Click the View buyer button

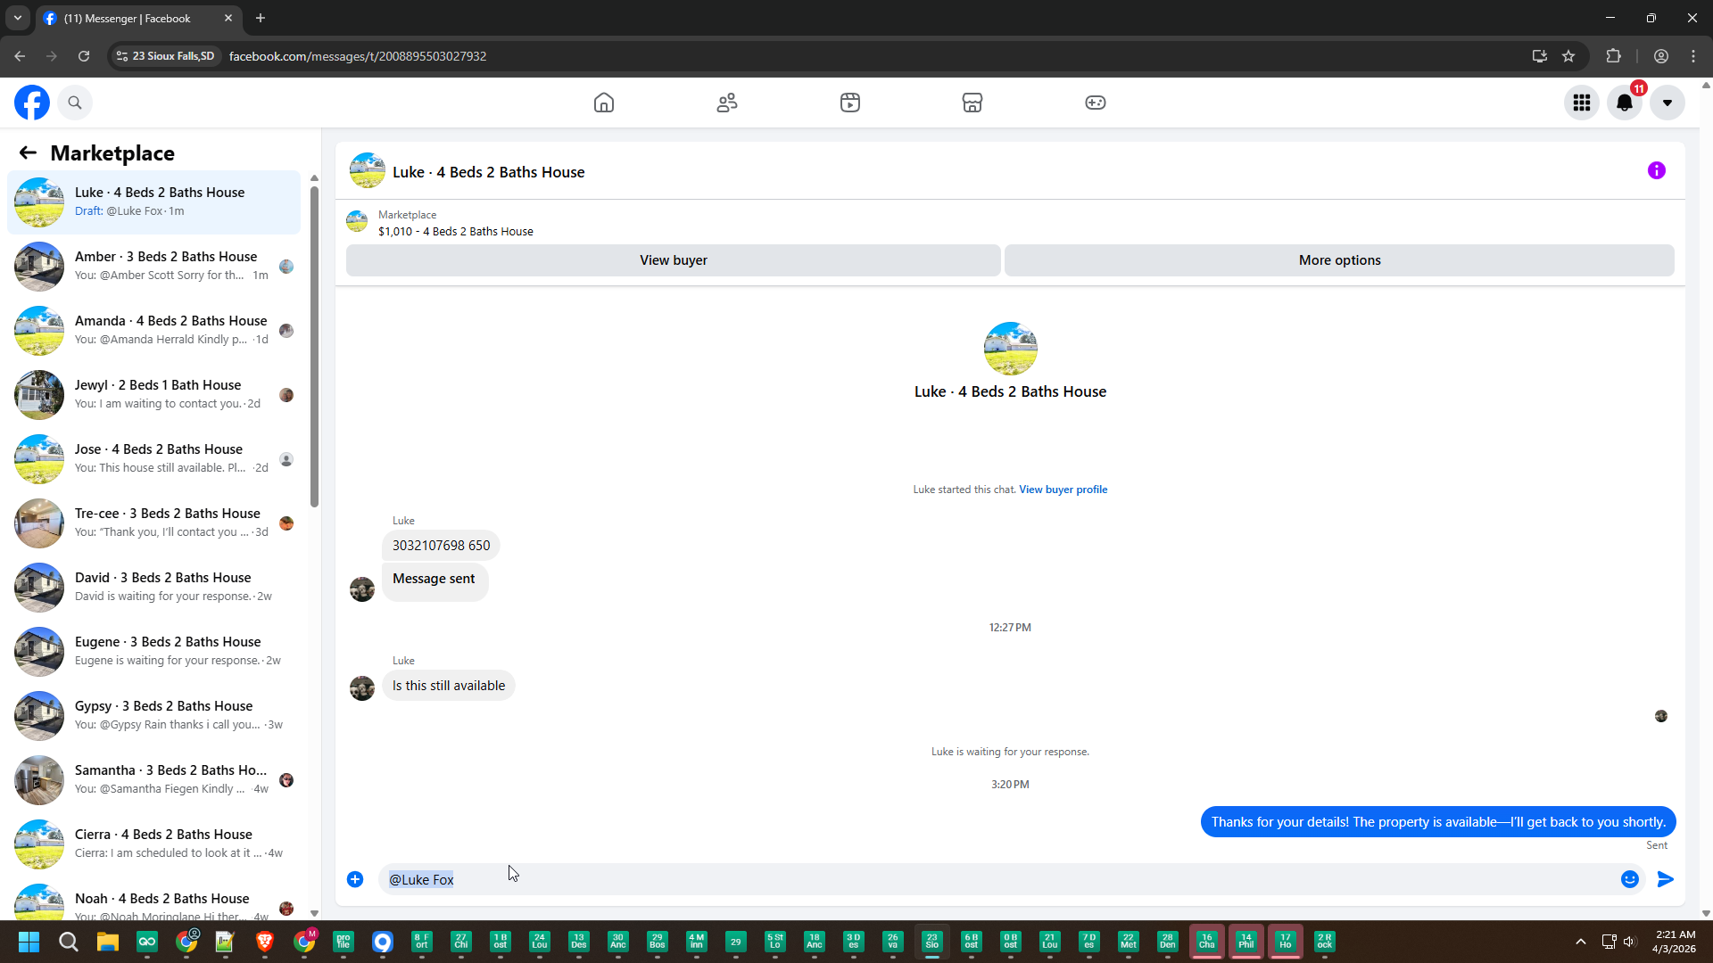[x=674, y=260]
